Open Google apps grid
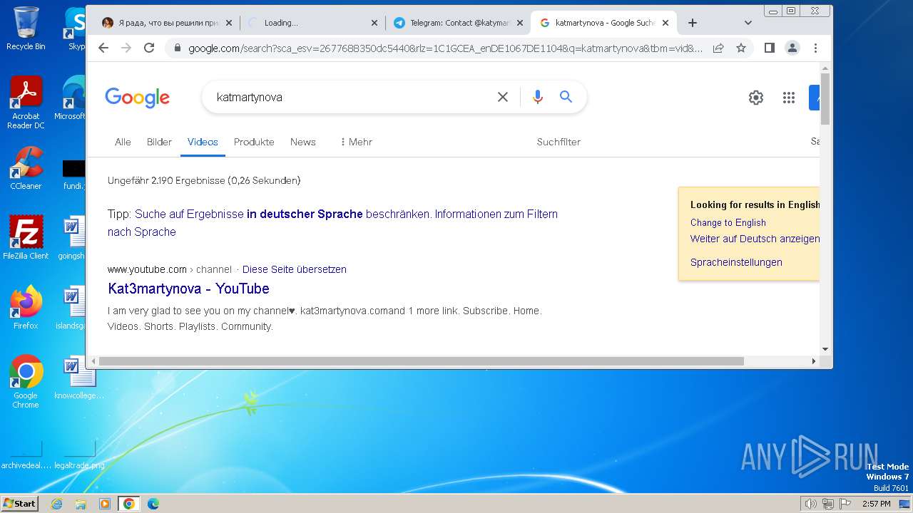 [788, 98]
